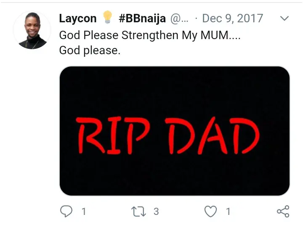This screenshot has height=225, width=303.
Task: Click the reply speech bubble icon
Action: point(66,211)
